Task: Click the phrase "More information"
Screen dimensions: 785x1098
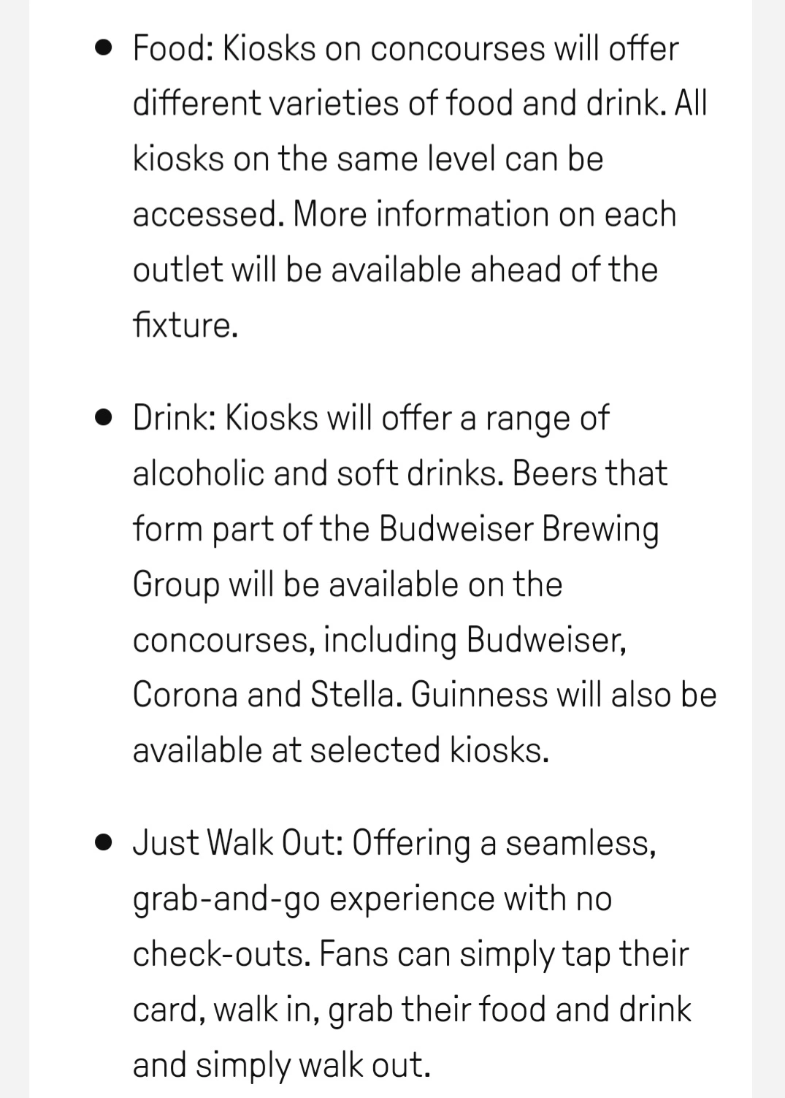Action: pyautogui.click(x=421, y=215)
